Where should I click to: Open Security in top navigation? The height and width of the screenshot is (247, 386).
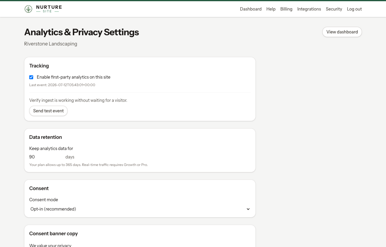334,9
